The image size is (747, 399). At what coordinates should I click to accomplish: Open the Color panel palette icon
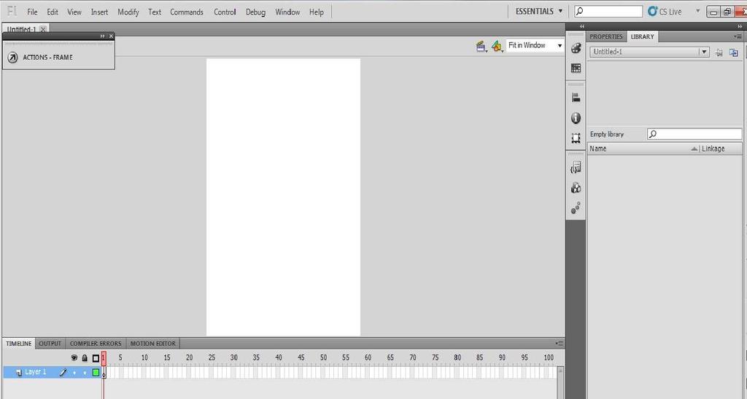pyautogui.click(x=576, y=48)
